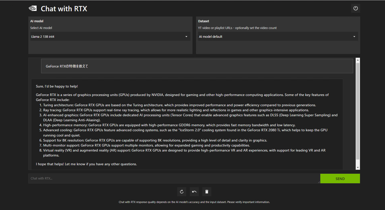Undo the last chat exchange via undo icon
Viewport: 385px width, 210px height.
pos(194,191)
